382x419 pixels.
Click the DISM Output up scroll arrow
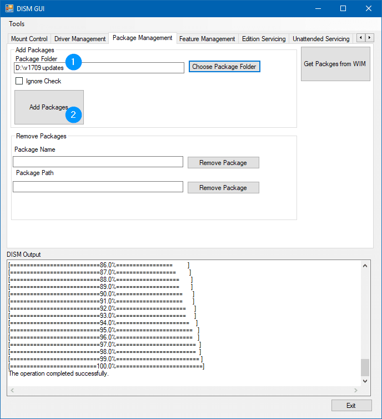point(365,266)
